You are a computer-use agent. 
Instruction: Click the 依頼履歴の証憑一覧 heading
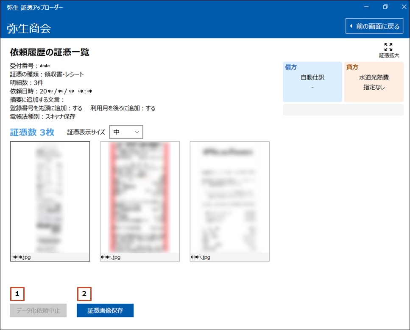(x=50, y=52)
